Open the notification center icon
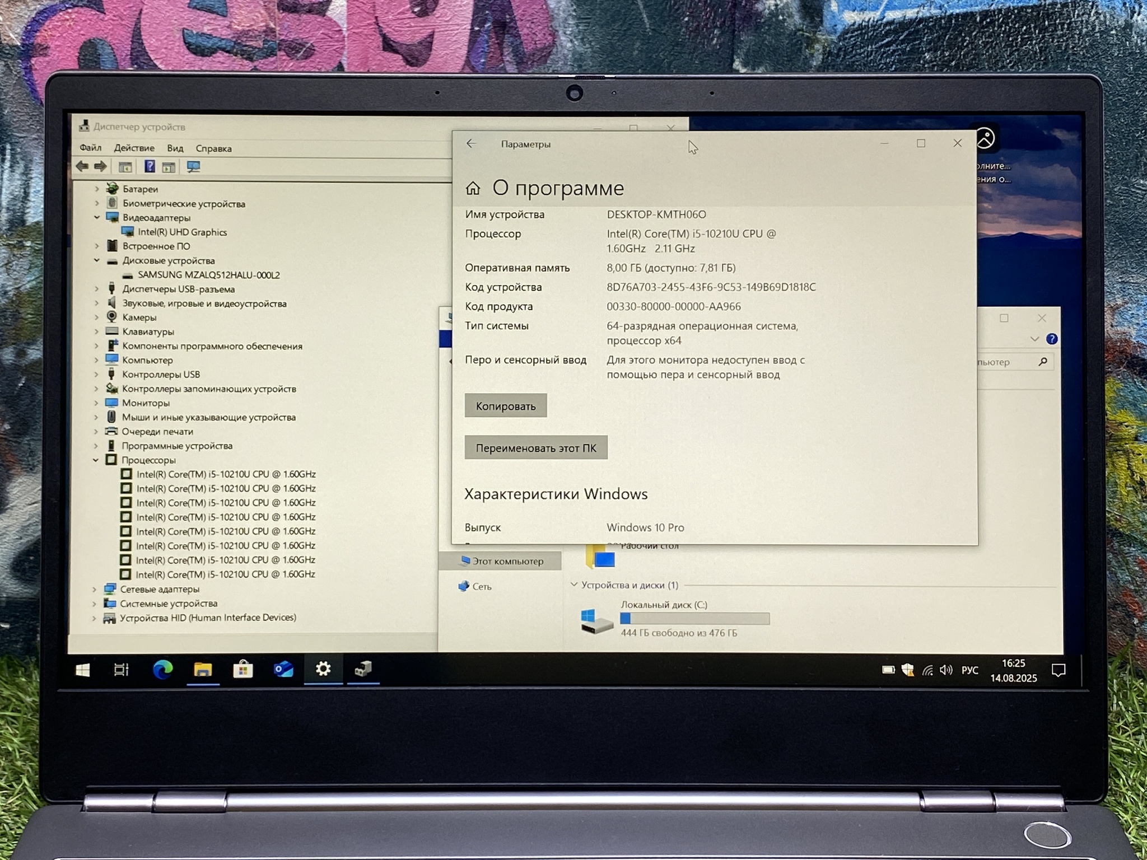 tap(1058, 670)
